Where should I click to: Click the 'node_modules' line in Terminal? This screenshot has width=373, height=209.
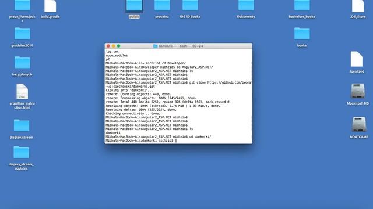117,56
